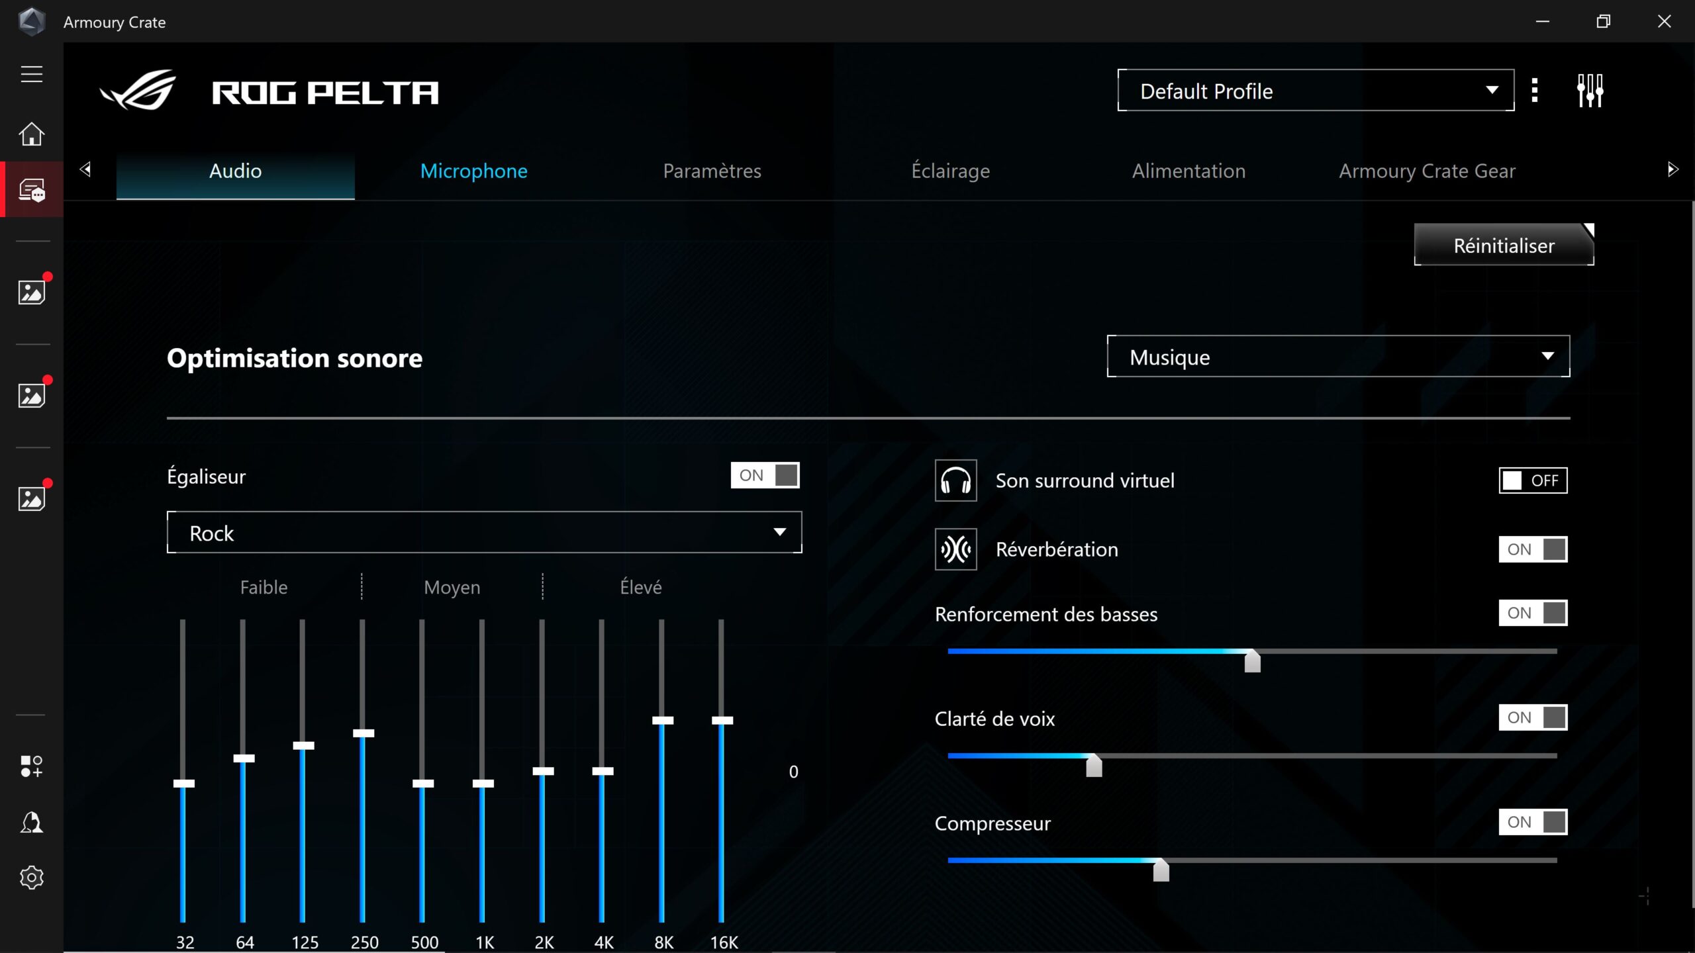
Task: Open the Musique optimisation dropdown
Action: click(1337, 357)
